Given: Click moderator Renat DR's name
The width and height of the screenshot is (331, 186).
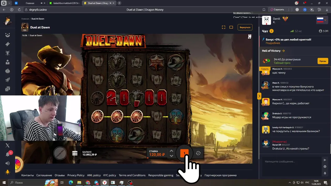Looking at the screenshot, I should [277, 145].
